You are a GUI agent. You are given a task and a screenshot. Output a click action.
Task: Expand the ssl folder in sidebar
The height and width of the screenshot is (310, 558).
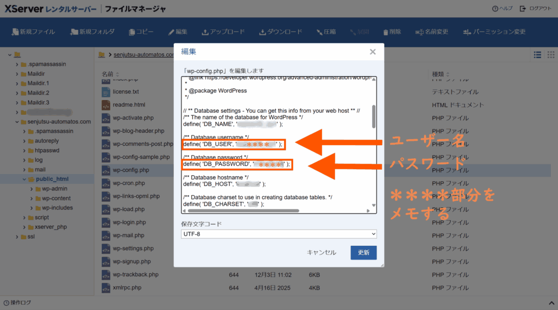(17, 237)
